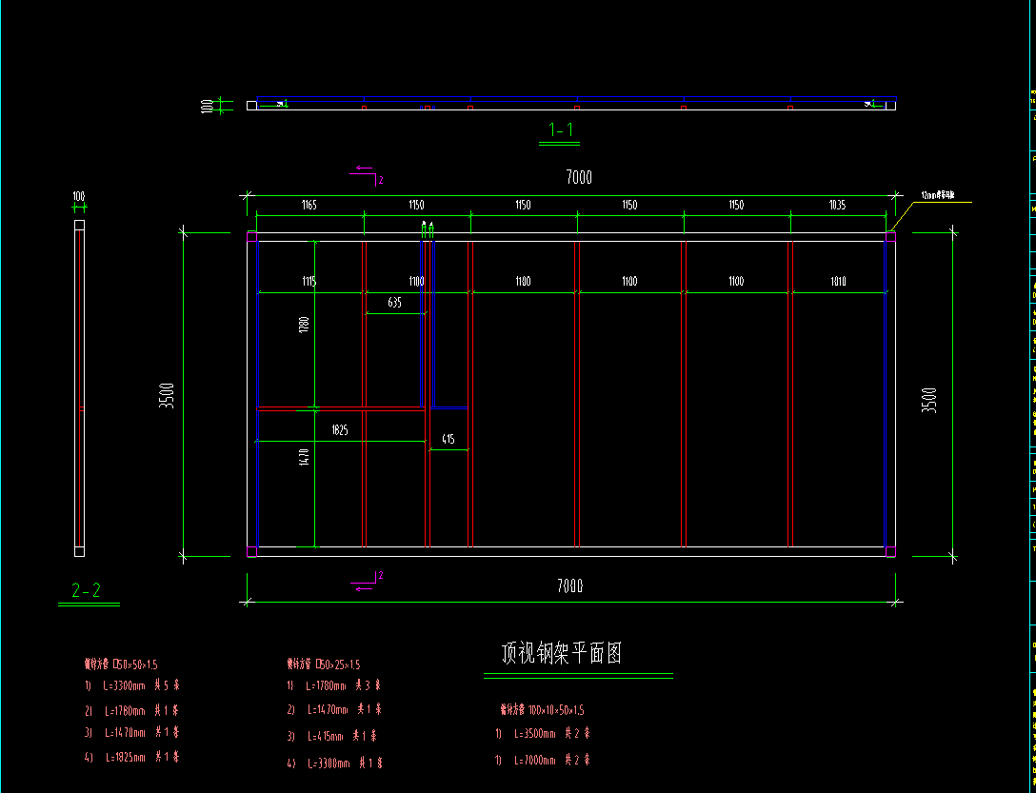Click the 415 dimension text
Viewport: 1036px width, 793px height.
[x=448, y=440]
